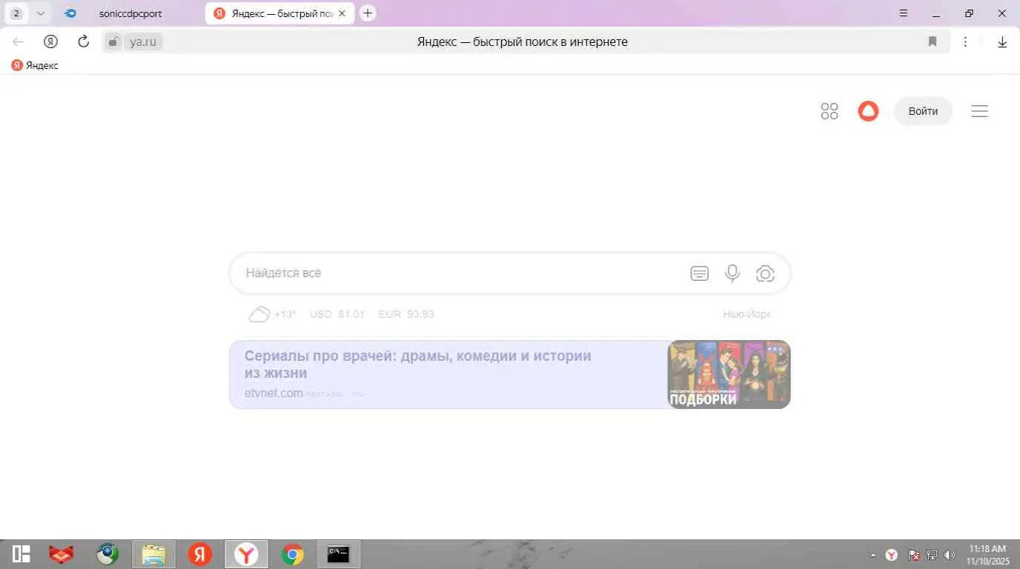The image size is (1020, 569).
Task: Bookmark this page with the bookmark icon
Action: [933, 41]
